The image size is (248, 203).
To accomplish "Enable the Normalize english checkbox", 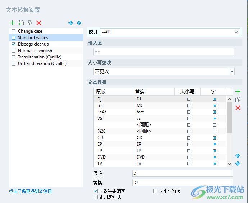I will [14, 51].
